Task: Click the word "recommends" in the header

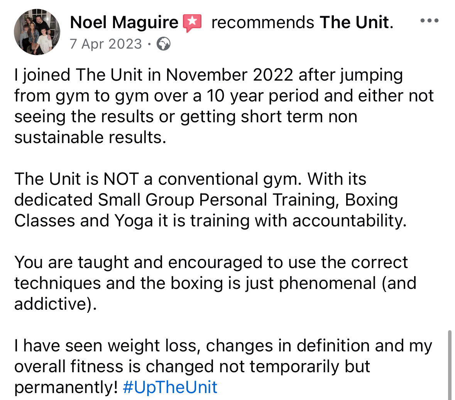Action: (x=263, y=22)
